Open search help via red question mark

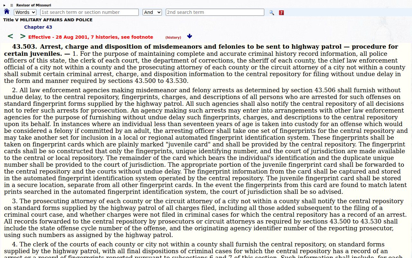(281, 13)
